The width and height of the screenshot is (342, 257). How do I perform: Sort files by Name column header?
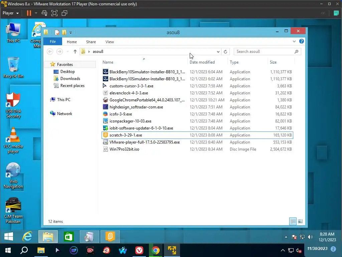click(x=108, y=62)
